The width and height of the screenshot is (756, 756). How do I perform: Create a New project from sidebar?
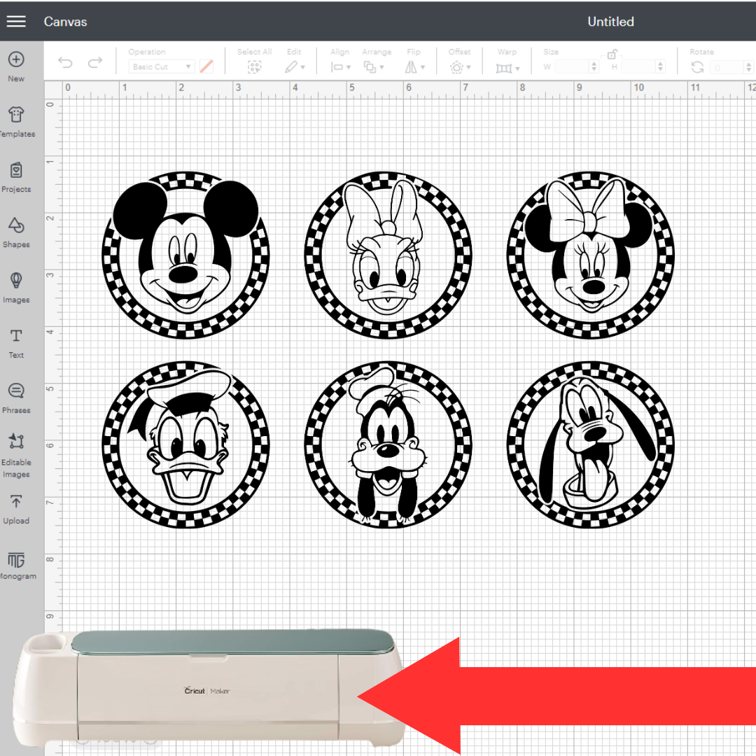pyautogui.click(x=16, y=66)
